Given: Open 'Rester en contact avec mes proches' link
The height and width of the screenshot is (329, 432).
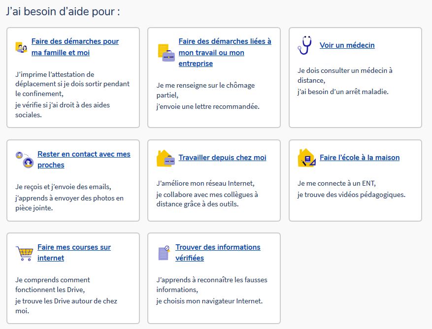Looking at the screenshot, I should click(84, 159).
